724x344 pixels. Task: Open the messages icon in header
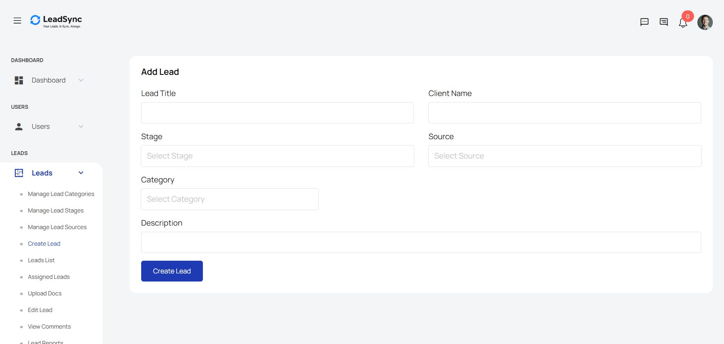point(663,22)
